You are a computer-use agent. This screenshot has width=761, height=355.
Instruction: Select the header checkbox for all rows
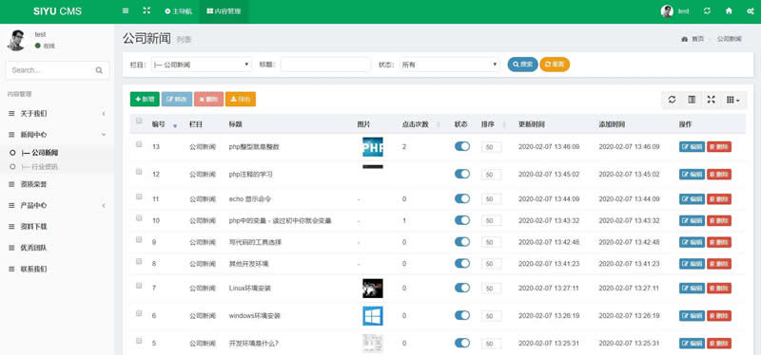click(x=139, y=121)
